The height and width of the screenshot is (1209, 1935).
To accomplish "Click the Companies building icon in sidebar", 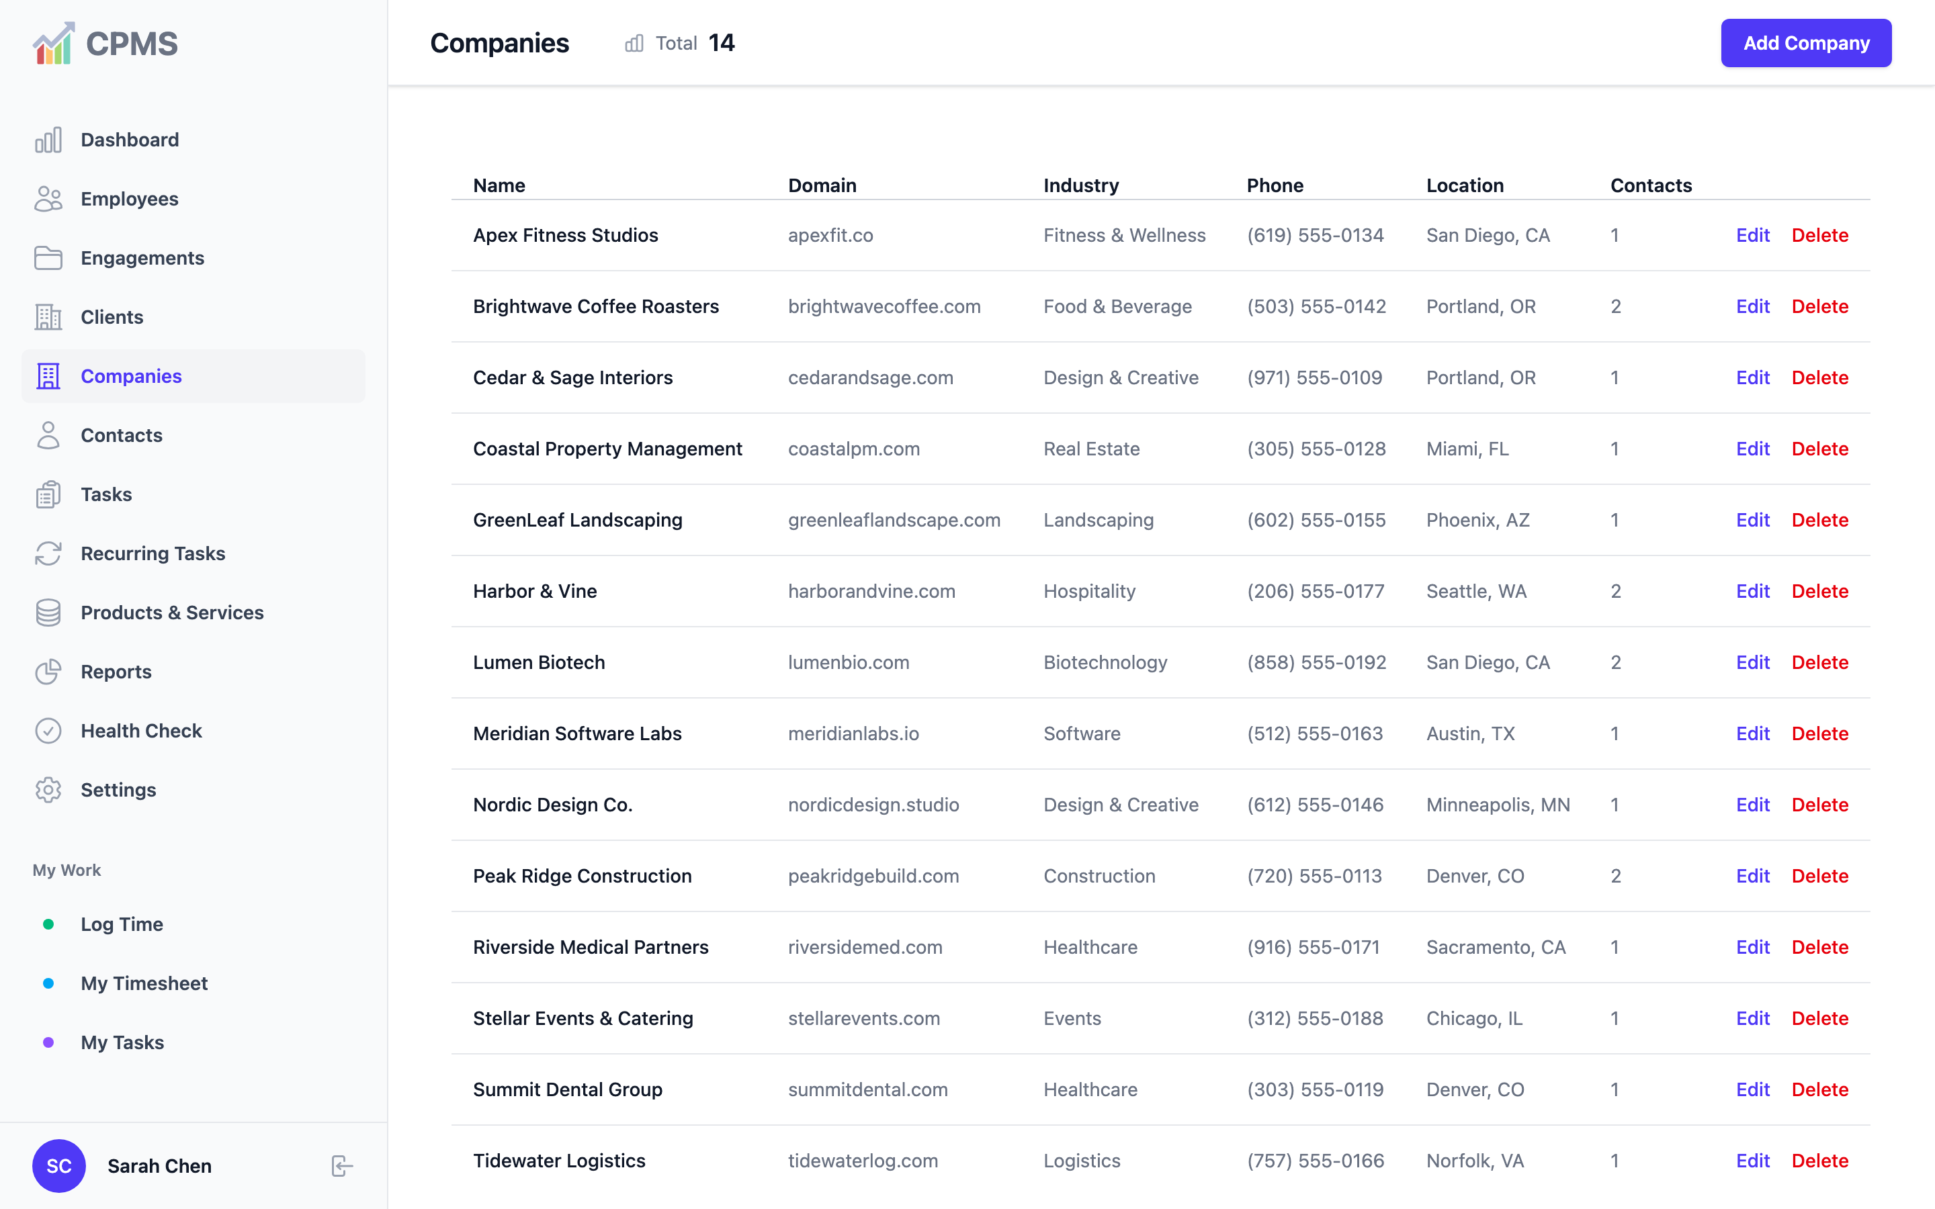I will (x=48, y=377).
